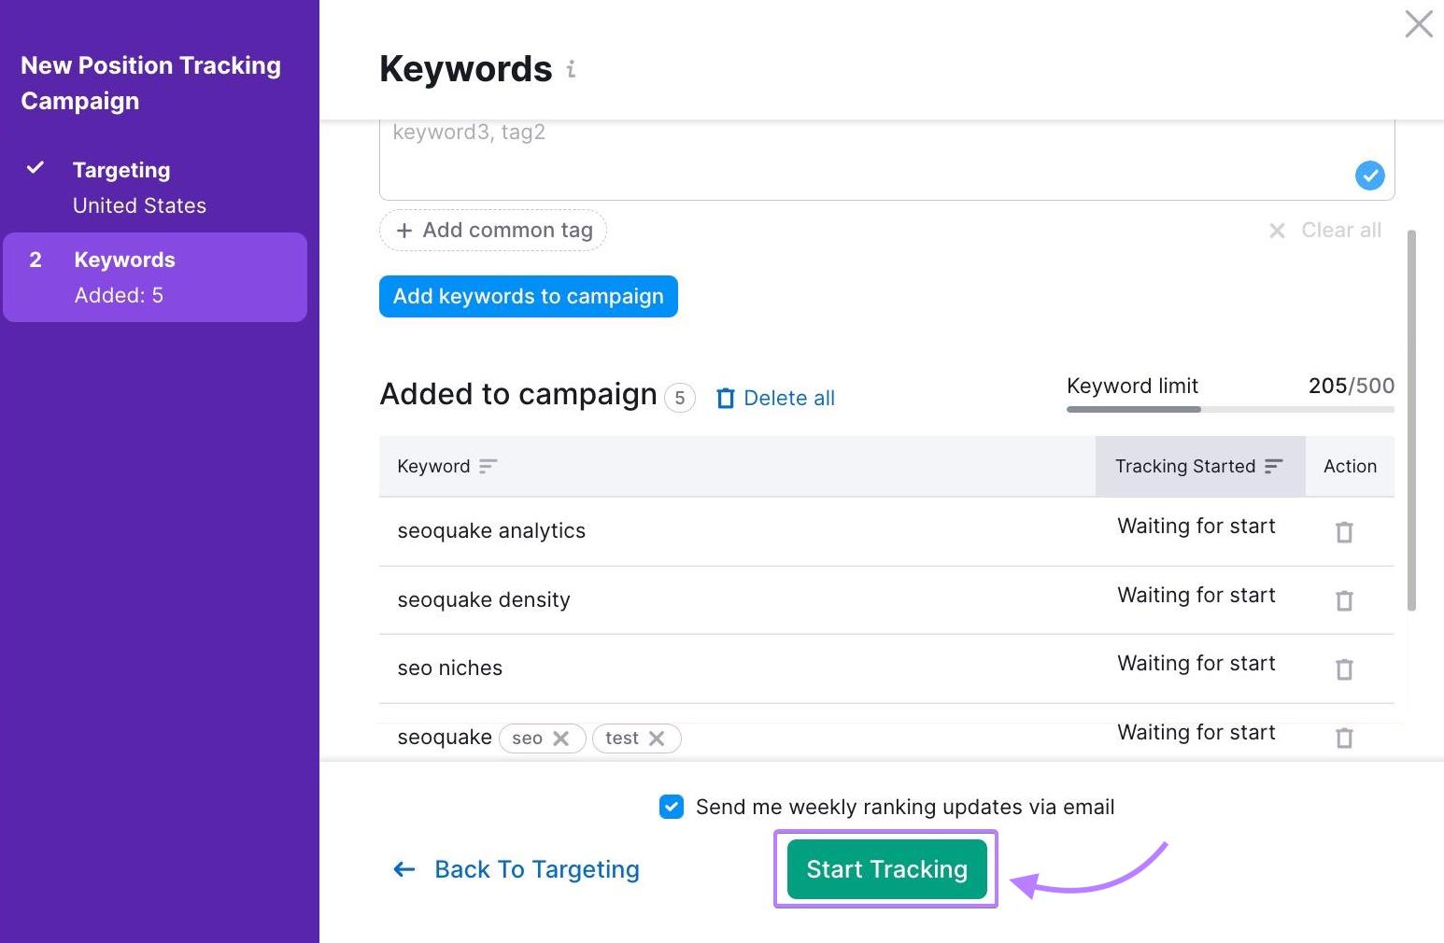Sort by Keyword column
The width and height of the screenshot is (1444, 943).
(447, 466)
